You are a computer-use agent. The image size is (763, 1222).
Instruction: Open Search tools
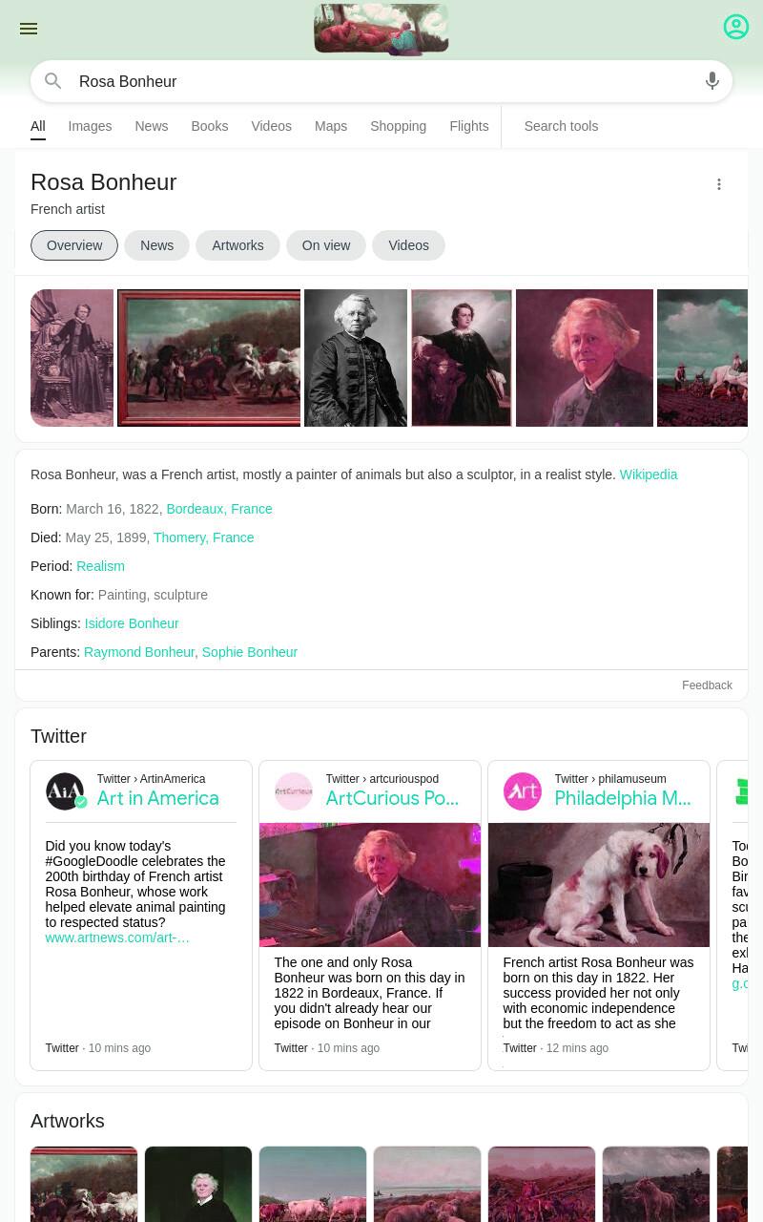point(561,126)
